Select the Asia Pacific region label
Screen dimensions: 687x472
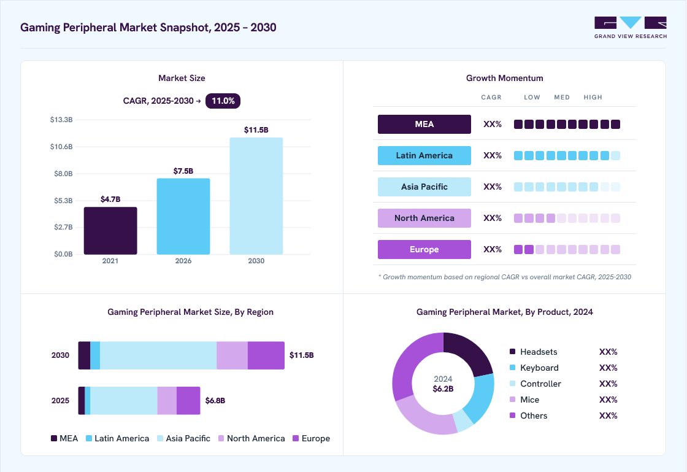(424, 187)
